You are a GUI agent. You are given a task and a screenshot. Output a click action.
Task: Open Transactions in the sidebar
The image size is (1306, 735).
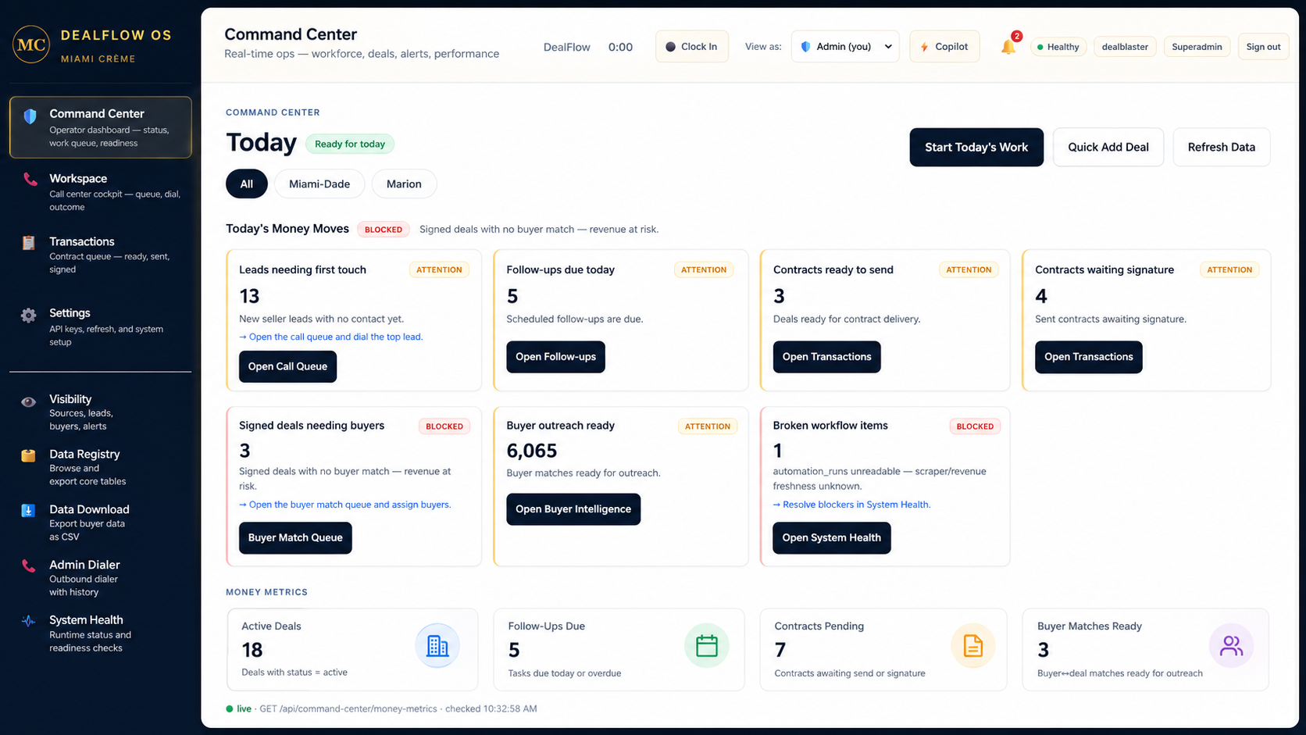[x=101, y=255]
